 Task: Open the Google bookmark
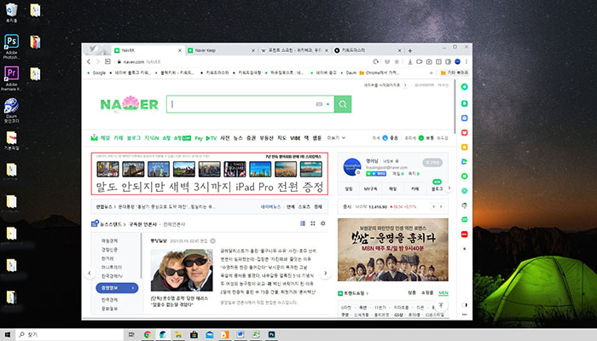tap(96, 72)
